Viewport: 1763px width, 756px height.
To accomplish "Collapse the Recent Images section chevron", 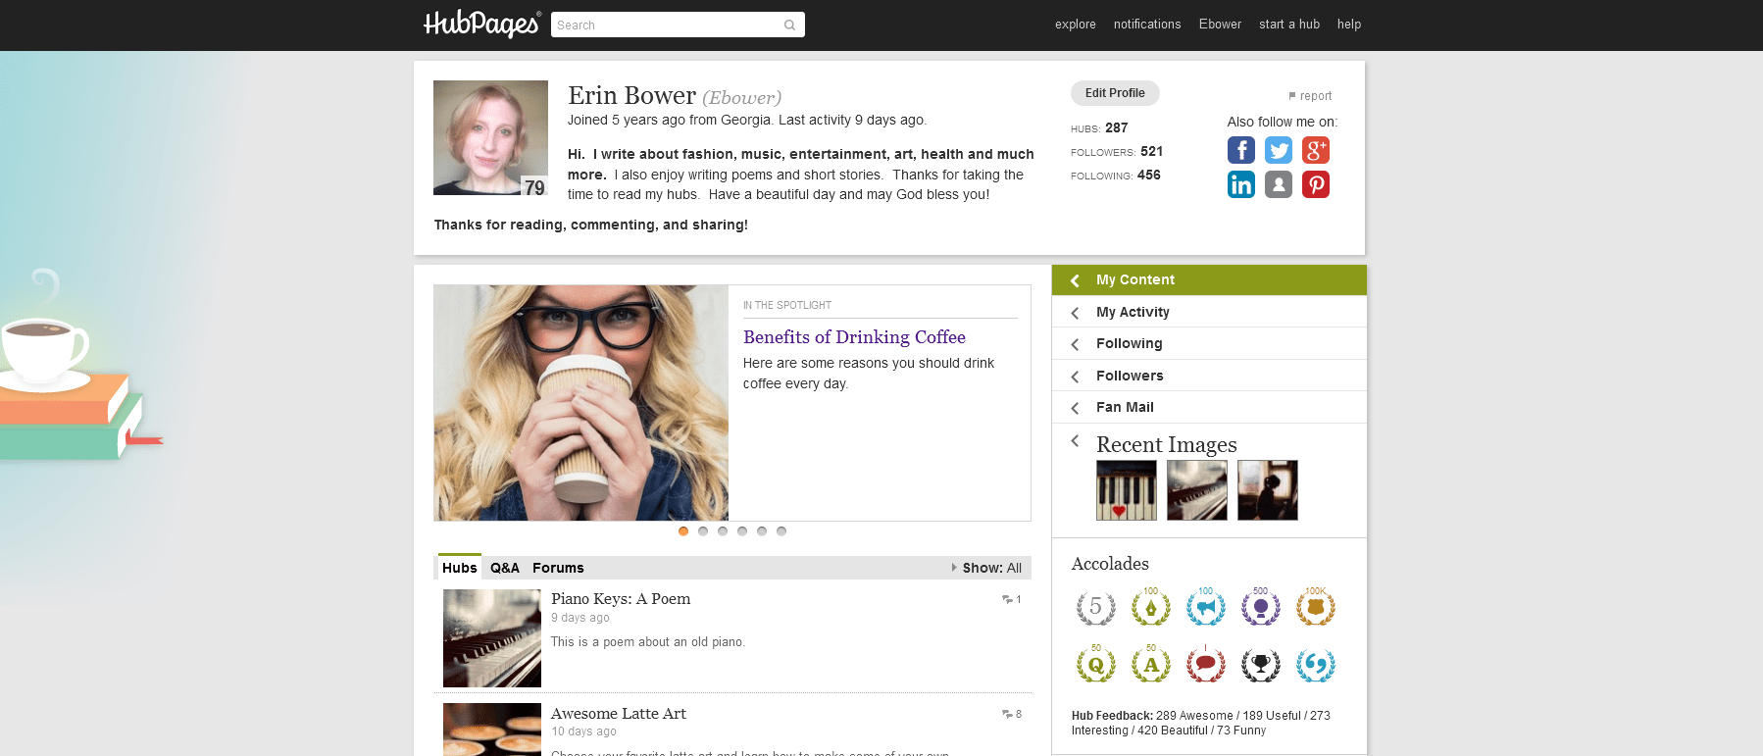I will click(x=1076, y=441).
